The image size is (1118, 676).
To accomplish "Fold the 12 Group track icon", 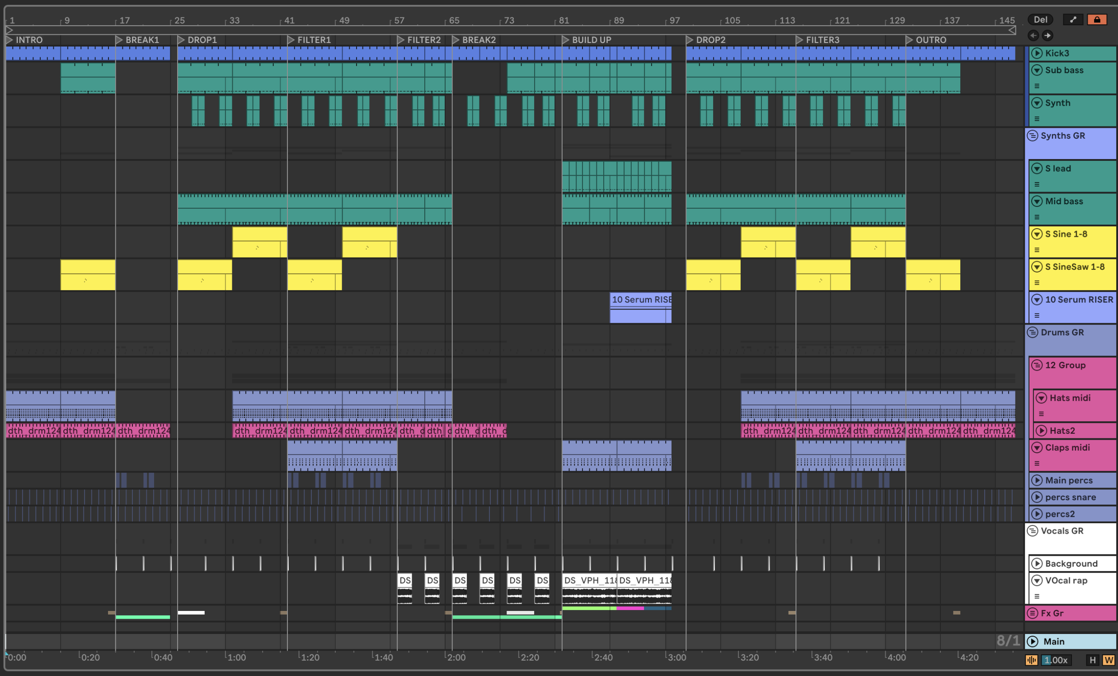I will (1037, 365).
